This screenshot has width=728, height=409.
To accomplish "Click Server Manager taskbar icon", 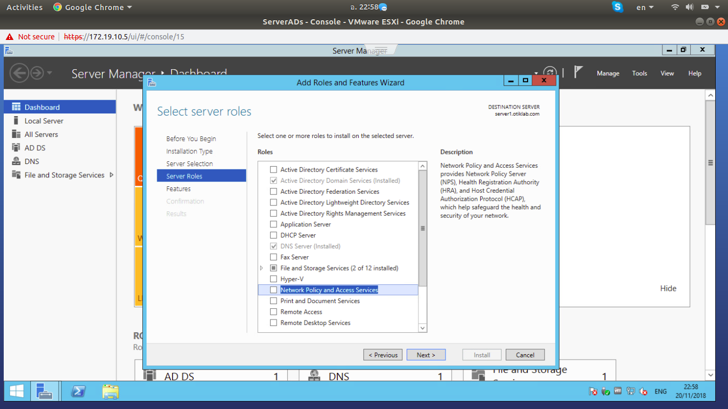I will point(44,392).
